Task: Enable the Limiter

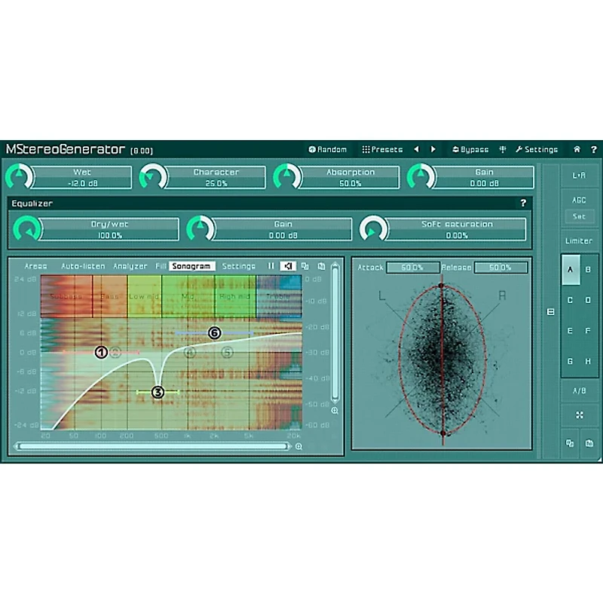Action: point(579,241)
